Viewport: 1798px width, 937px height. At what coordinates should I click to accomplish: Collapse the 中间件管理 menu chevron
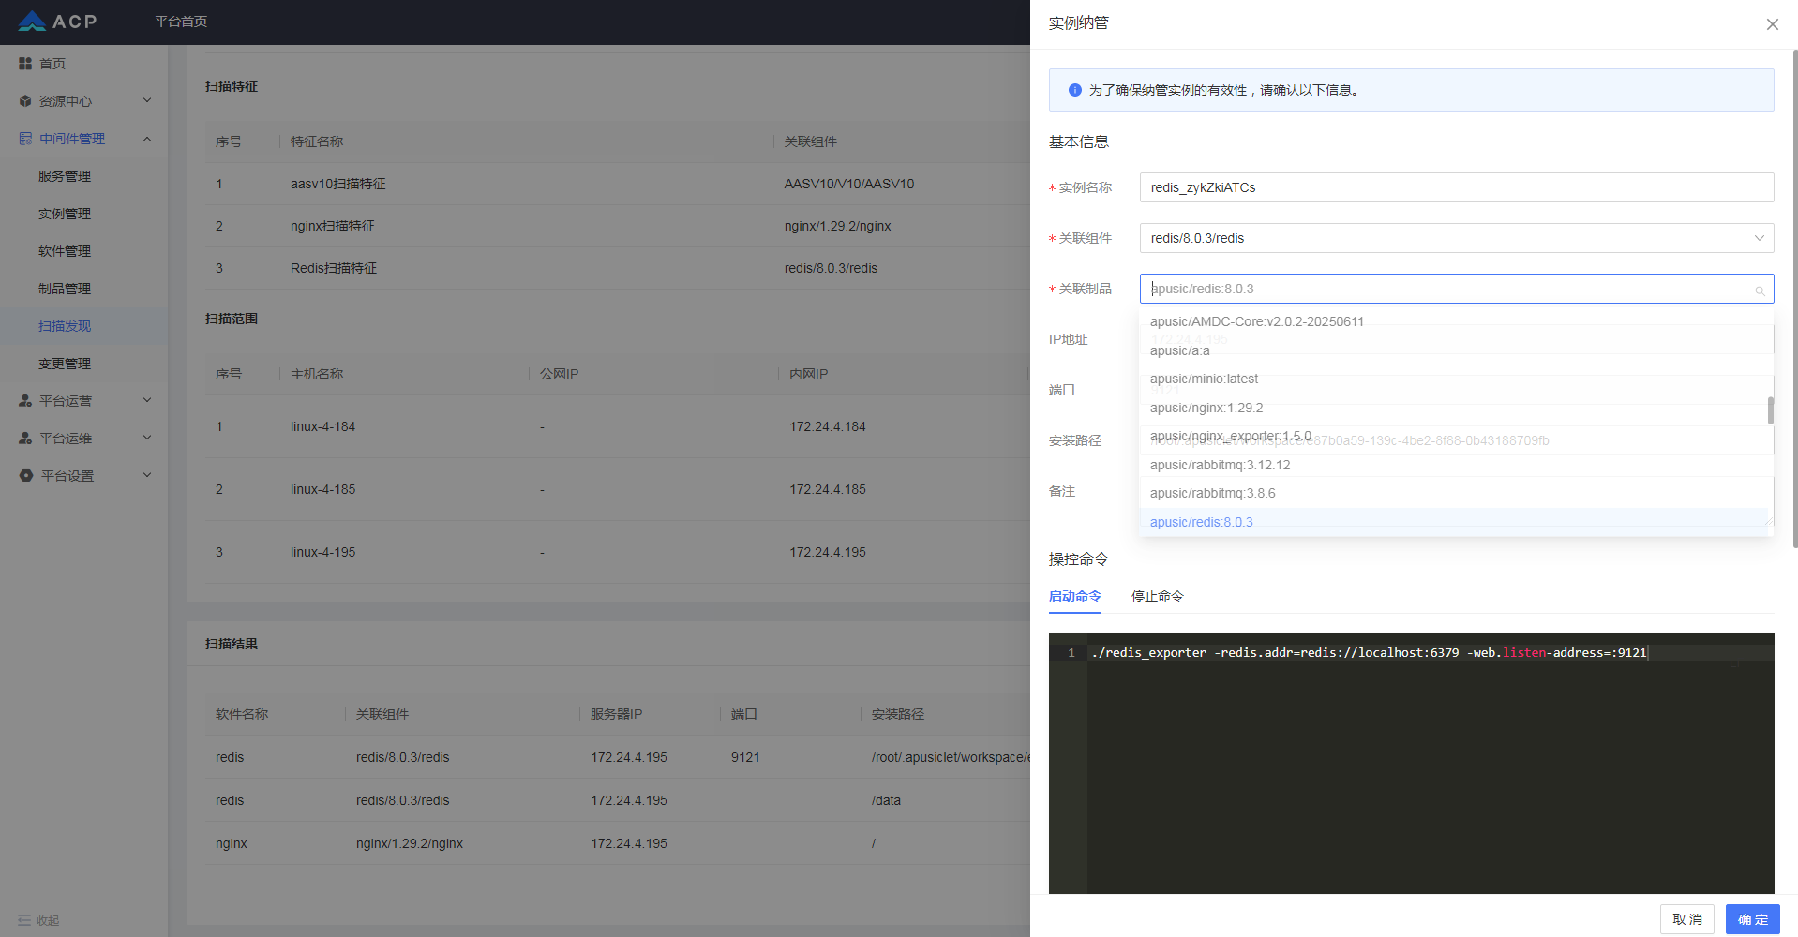147,139
